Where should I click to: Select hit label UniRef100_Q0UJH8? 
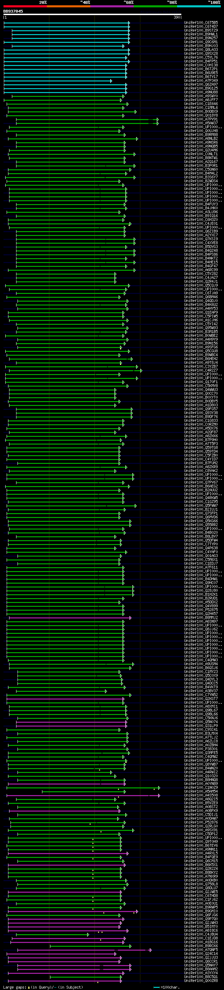[201, 131]
